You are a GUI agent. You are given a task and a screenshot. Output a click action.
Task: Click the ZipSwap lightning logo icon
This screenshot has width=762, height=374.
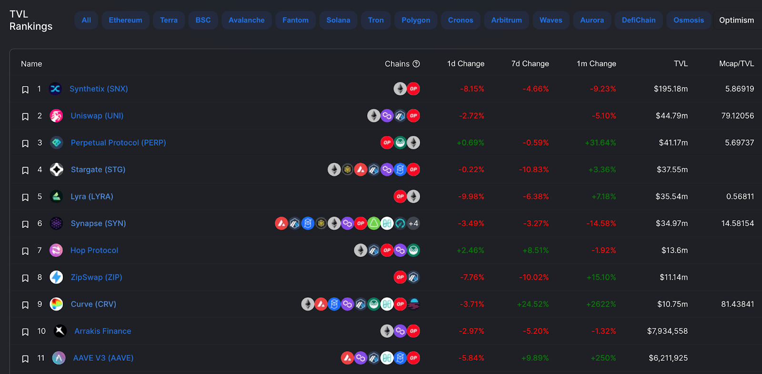click(x=56, y=277)
